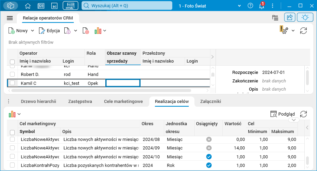
Task: Open the company selector 1 - Foto Świat
Action: pyautogui.click(x=209, y=6)
